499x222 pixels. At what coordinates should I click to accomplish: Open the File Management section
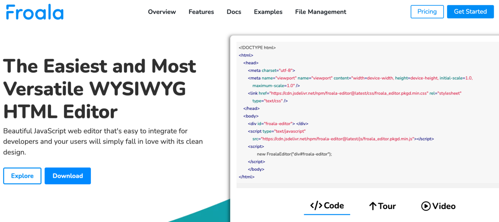click(320, 12)
